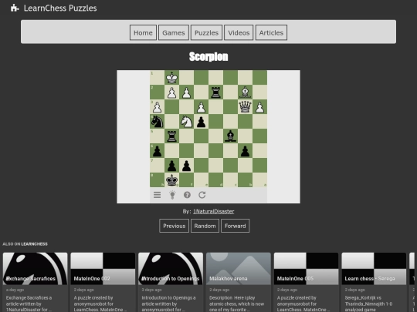Screen dimensions: 417x312
Task: Open the Videos section
Action: [239, 32]
